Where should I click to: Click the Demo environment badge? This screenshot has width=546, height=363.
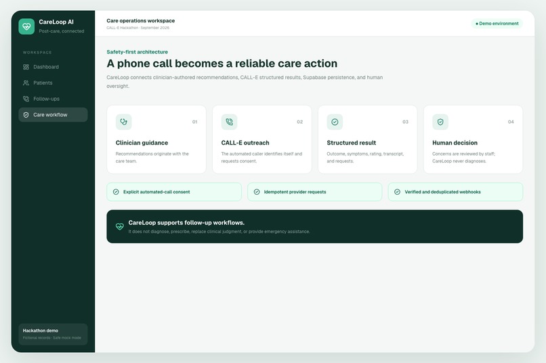click(x=497, y=24)
